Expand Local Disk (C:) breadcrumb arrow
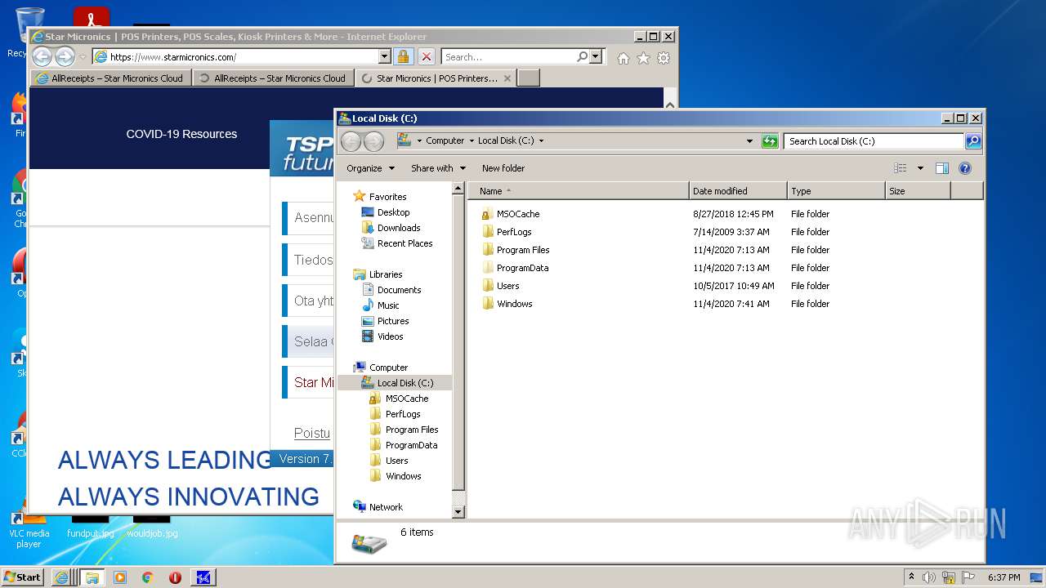The image size is (1046, 588). (541, 140)
